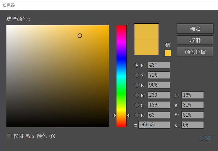Click the left hue slider arrow handle
The height and width of the screenshot is (151, 218).
point(115,115)
